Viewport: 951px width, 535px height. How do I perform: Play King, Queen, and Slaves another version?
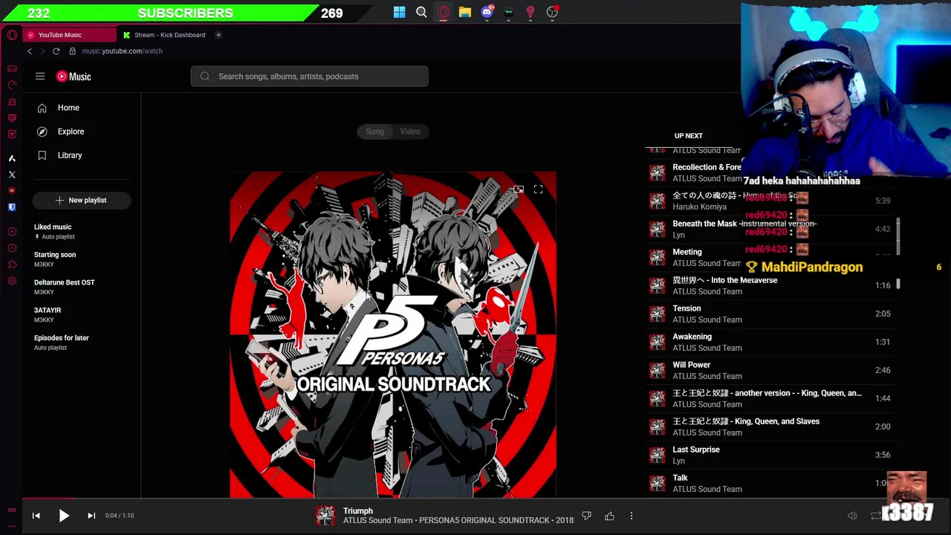click(771, 398)
